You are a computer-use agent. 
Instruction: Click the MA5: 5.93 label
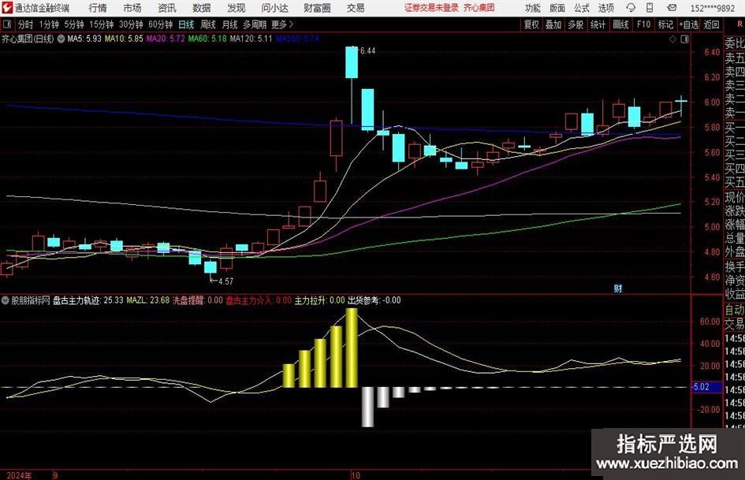(84, 39)
